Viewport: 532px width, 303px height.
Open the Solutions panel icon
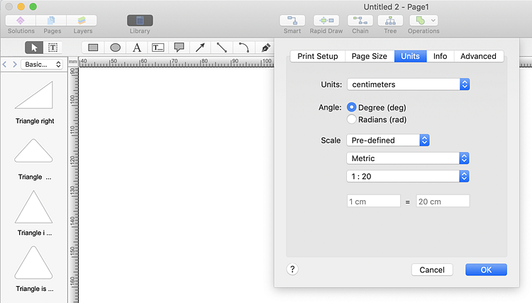point(21,21)
